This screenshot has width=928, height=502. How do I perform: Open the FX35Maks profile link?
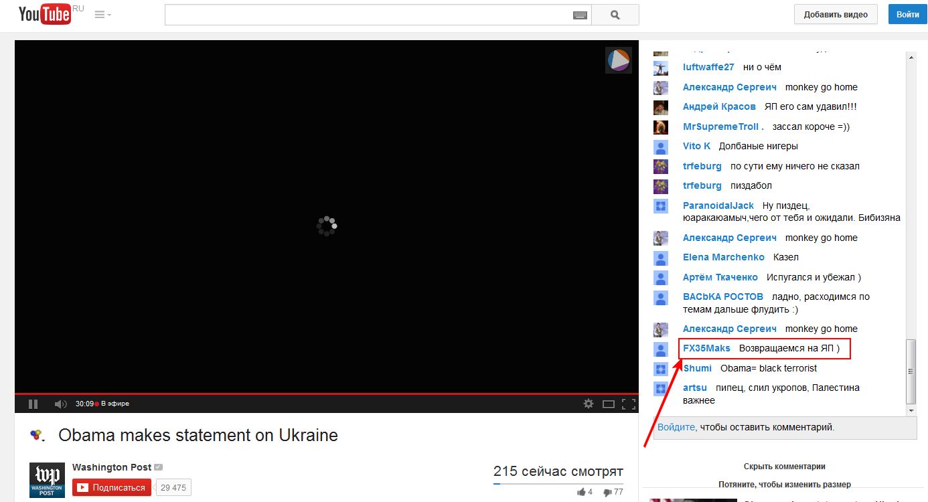[706, 348]
